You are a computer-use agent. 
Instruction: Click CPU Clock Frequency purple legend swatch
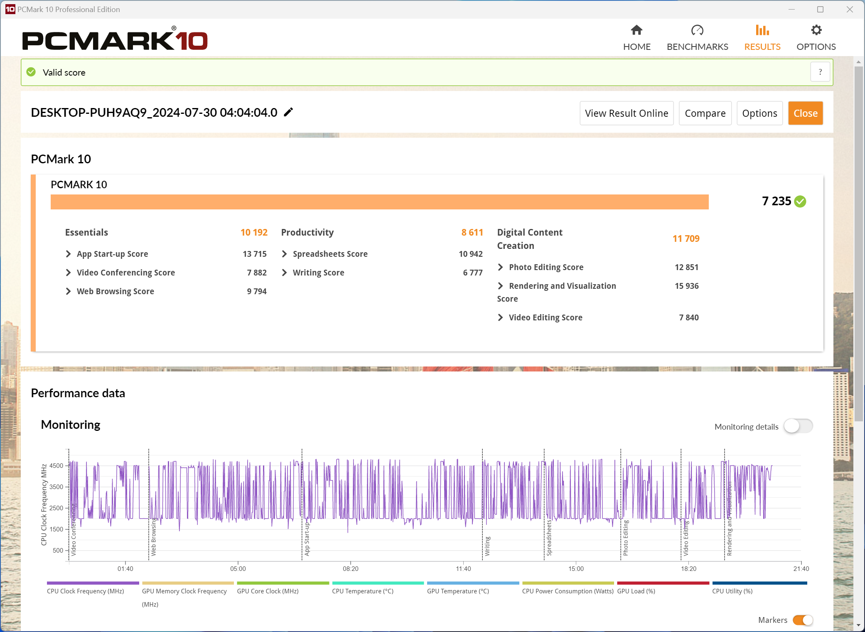tap(93, 583)
